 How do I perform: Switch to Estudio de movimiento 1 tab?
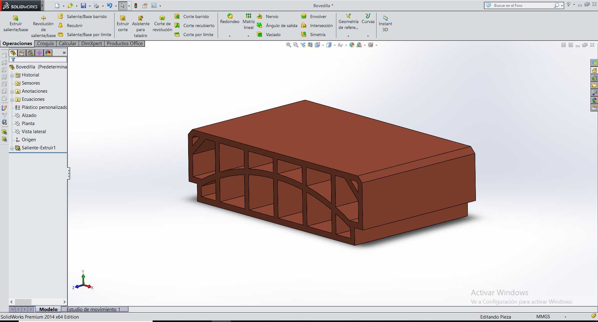coord(95,309)
